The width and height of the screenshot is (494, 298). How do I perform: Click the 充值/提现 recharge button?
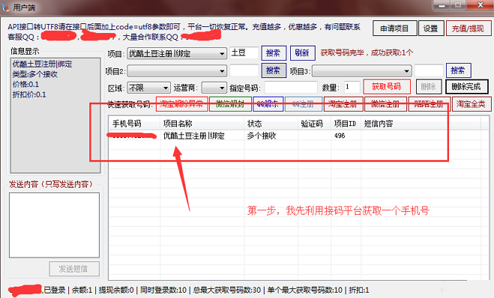point(469,28)
